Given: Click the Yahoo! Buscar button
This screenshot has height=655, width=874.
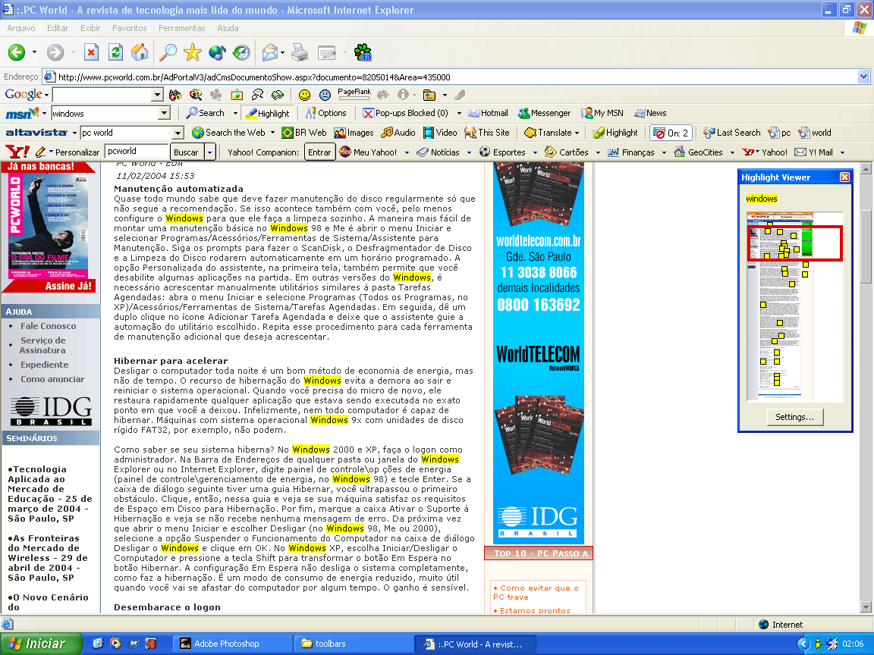Looking at the screenshot, I should click(186, 152).
